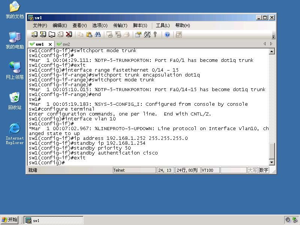
Task: Click the Internet Explorer desktop icon
Action: [15, 133]
